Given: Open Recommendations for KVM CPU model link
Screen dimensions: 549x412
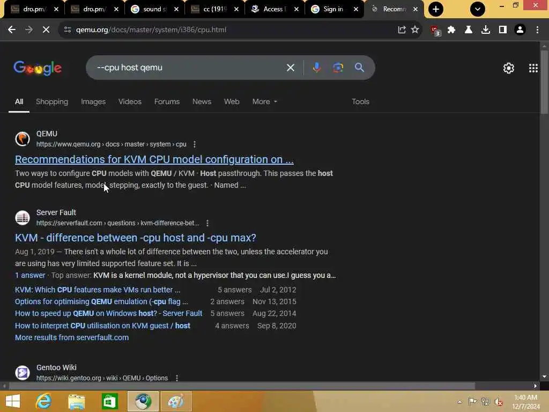Looking at the screenshot, I should [154, 159].
